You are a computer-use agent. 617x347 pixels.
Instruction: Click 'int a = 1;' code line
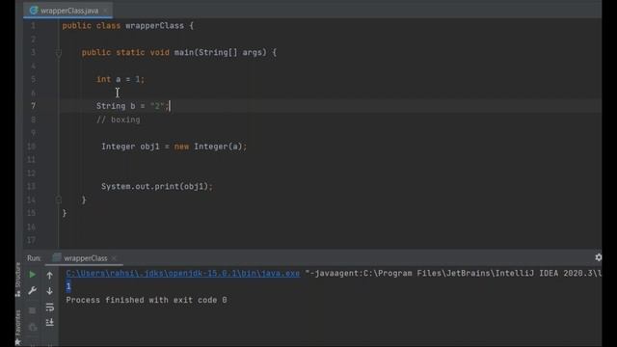point(121,79)
